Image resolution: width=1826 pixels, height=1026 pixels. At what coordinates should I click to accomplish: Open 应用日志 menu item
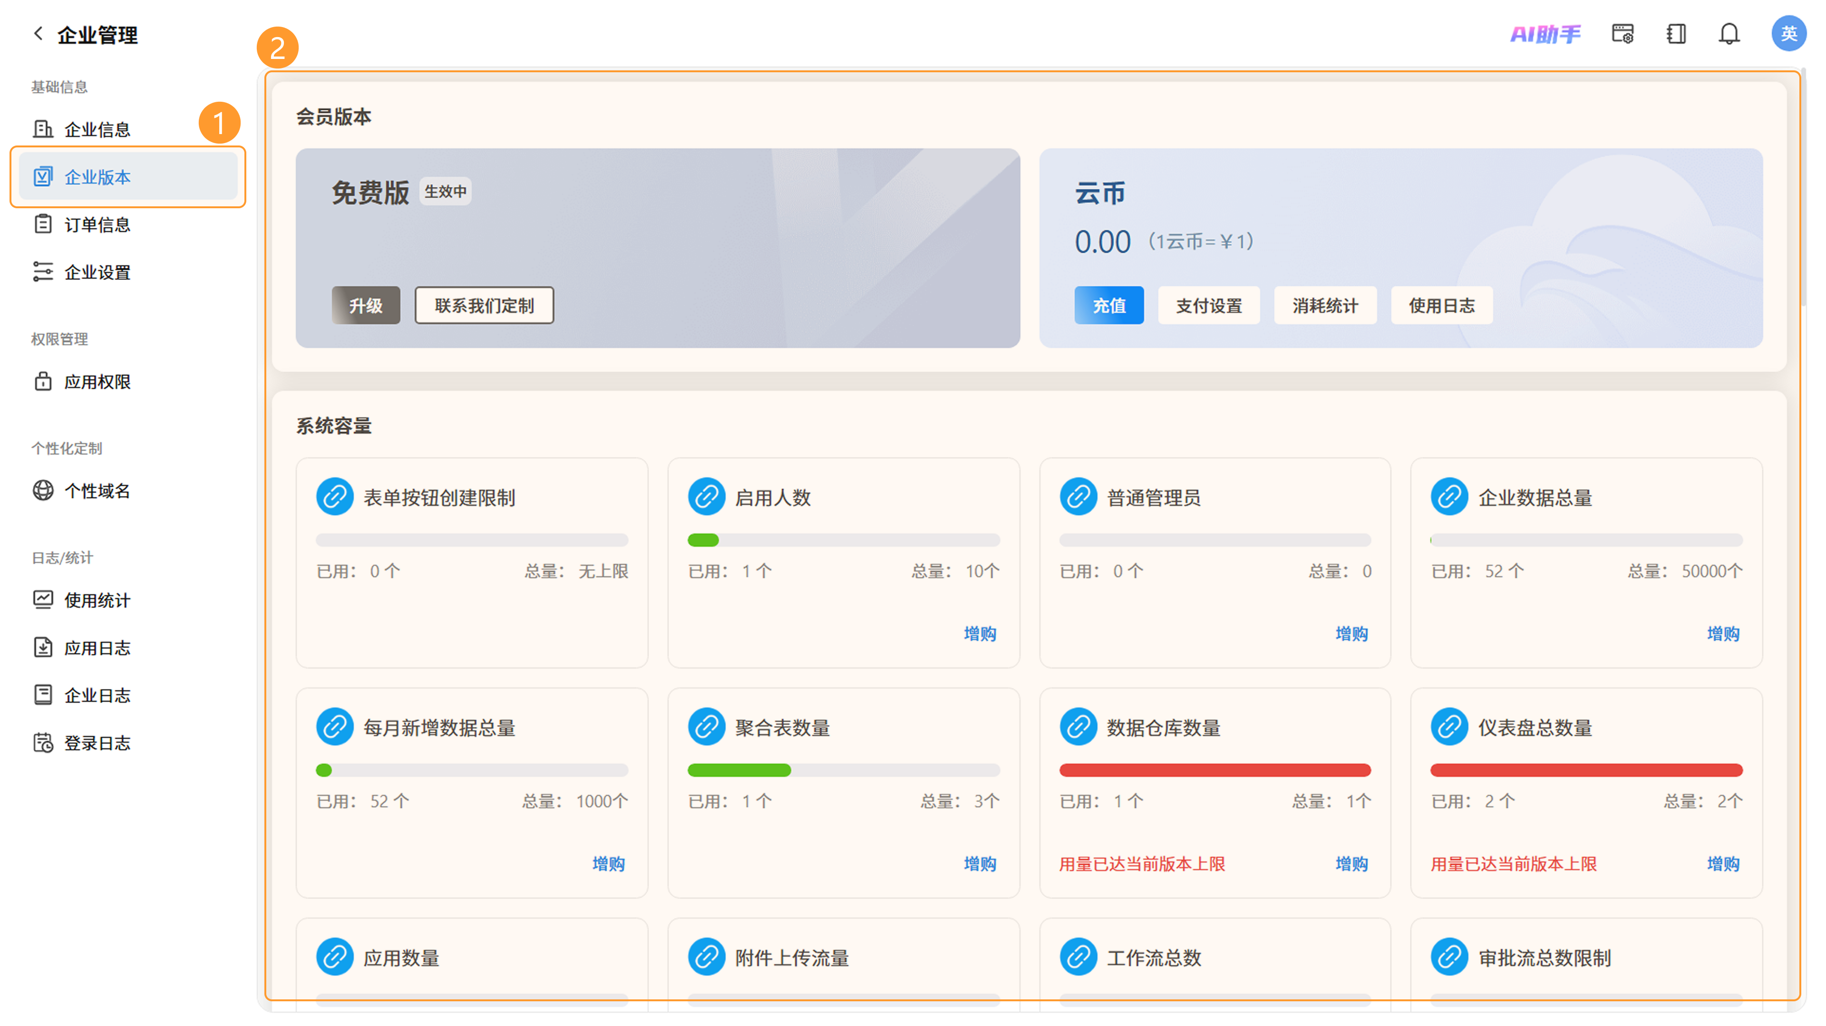(127, 647)
